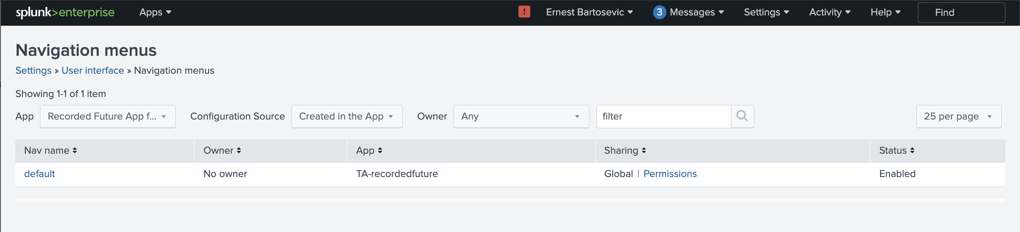
Task: Expand the Configuration Source dropdown
Action: tap(347, 117)
